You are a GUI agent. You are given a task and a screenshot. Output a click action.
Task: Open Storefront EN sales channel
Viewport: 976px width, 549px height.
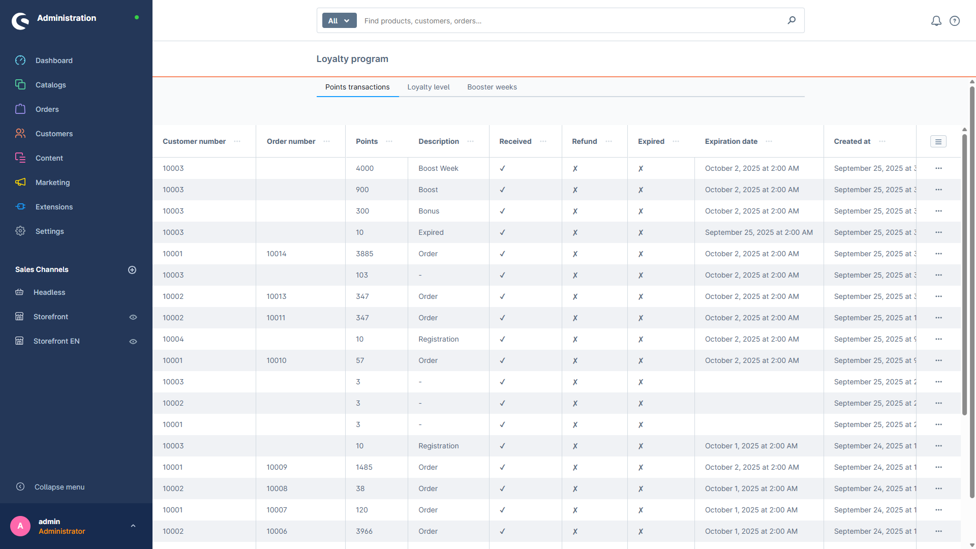[56, 341]
